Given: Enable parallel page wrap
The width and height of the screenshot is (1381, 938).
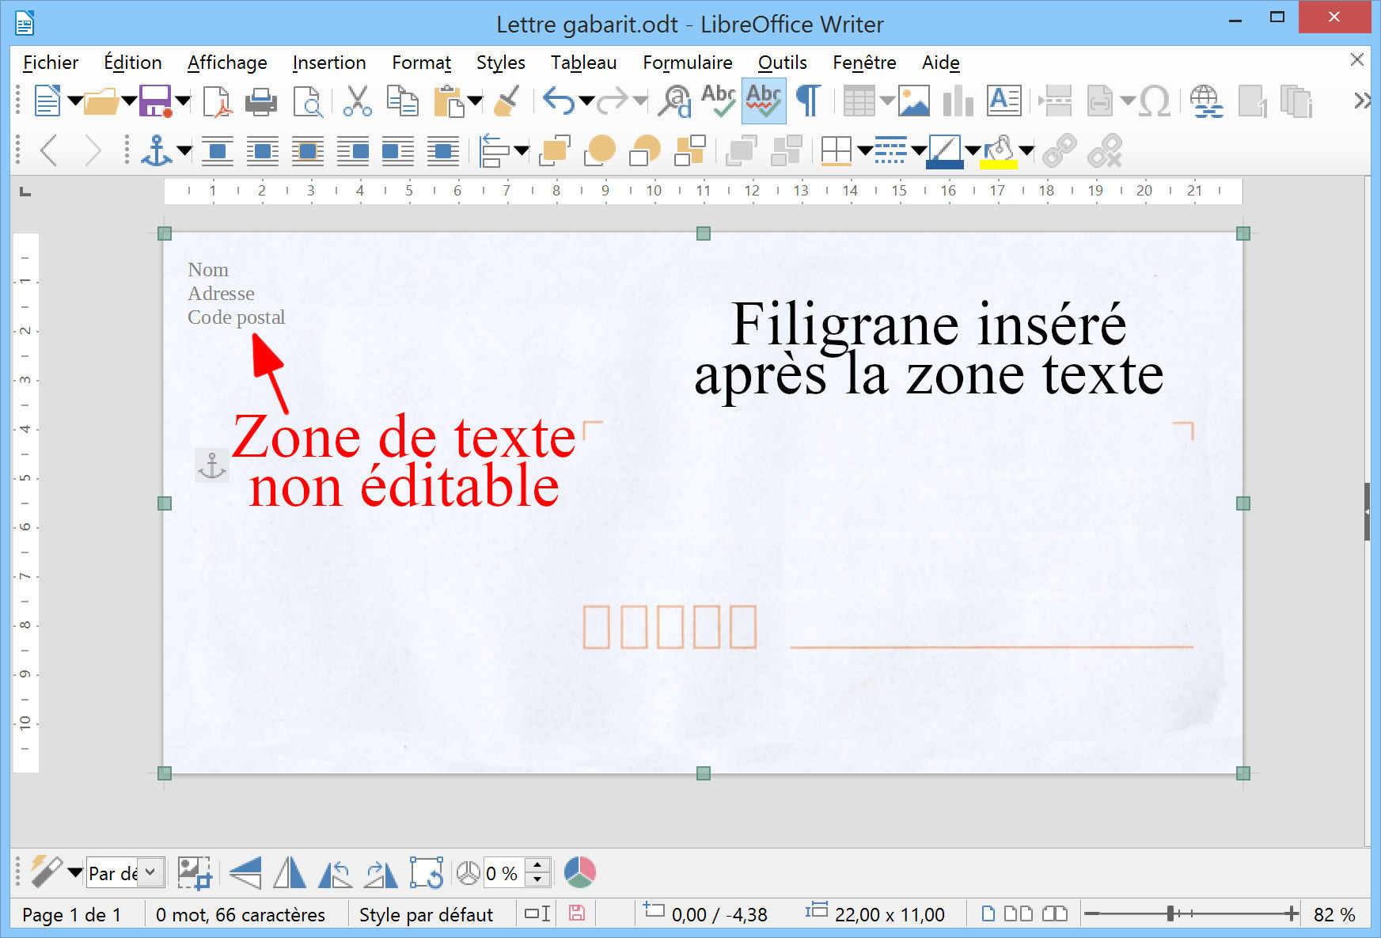Looking at the screenshot, I should [x=262, y=150].
